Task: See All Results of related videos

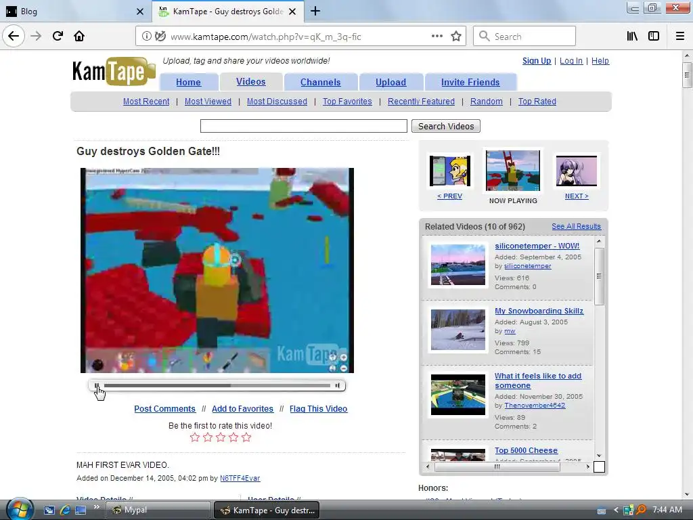Action: click(576, 226)
